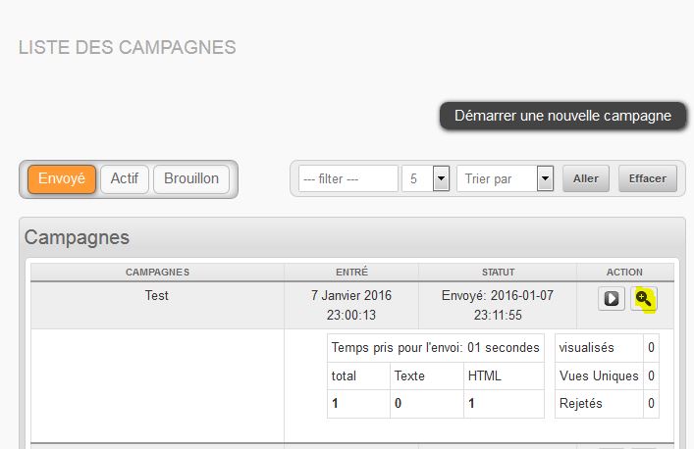Click the Liste des campagnes page heading
The width and height of the screenshot is (694, 449).
128,47
